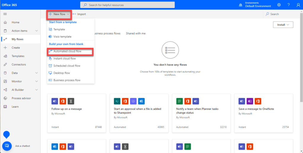Click the Office 365 title link
Viewport: 303px width, 153px height.
(9, 5)
